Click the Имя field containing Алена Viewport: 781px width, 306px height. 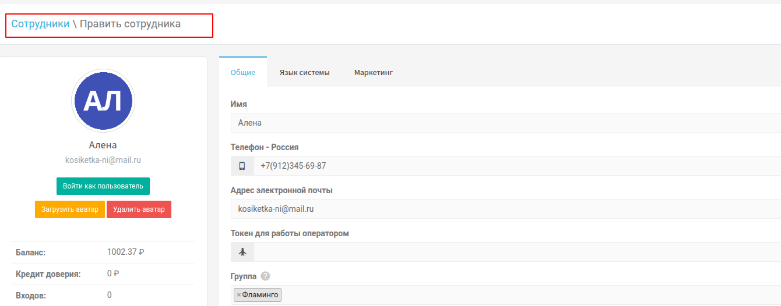[x=501, y=123]
